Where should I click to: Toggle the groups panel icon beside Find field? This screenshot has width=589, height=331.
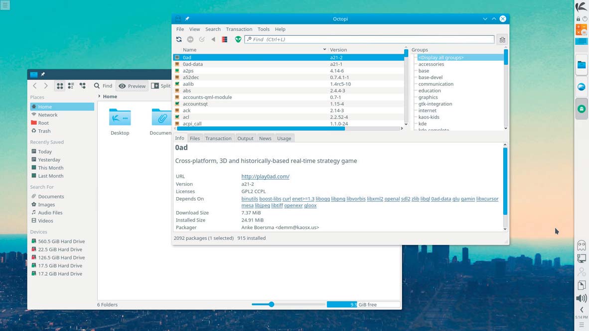coord(502,39)
